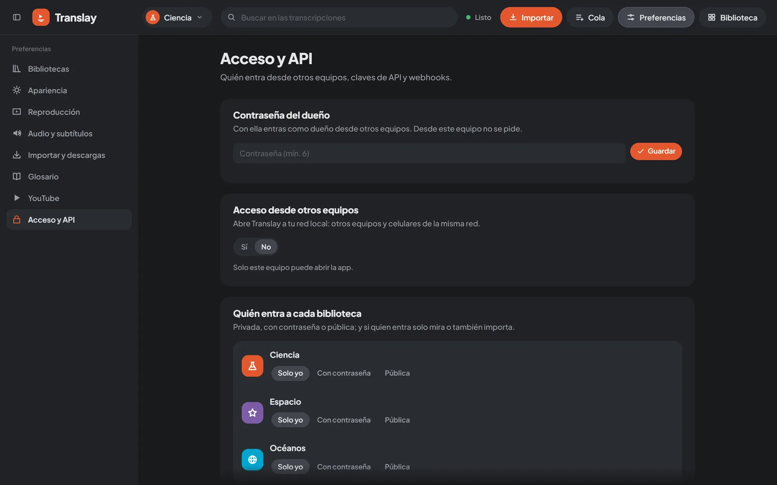
Task: Click the Bibliotecas books icon in sidebar
Action: tap(17, 69)
